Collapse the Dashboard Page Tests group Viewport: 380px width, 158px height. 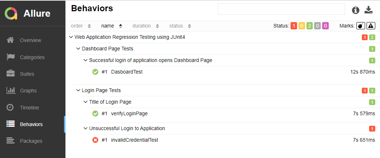78,49
